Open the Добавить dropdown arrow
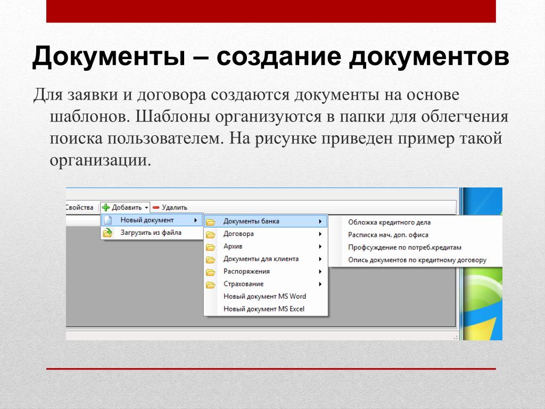 click(146, 208)
